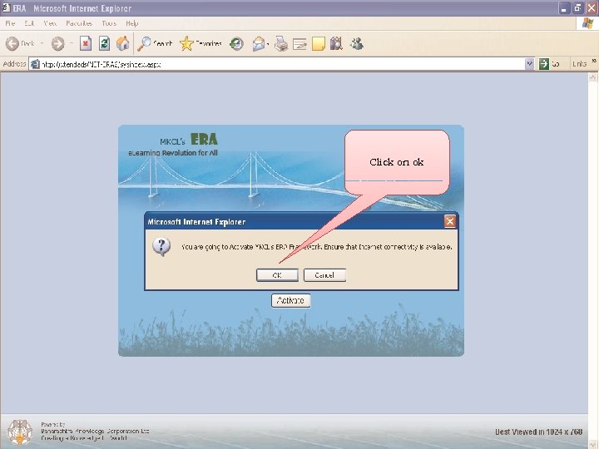The width and height of the screenshot is (599, 449).
Task: Click OK in the confirmation dialog
Action: point(277,275)
